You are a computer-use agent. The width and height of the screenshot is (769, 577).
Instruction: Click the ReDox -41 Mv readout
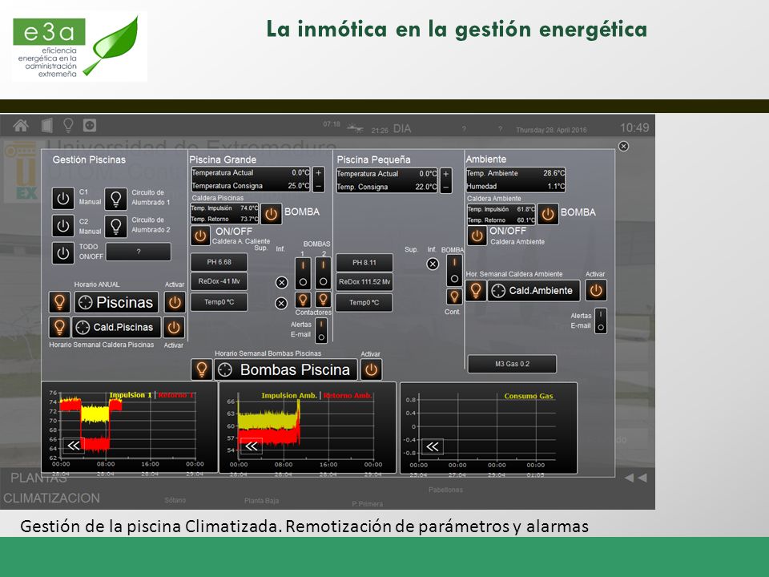pos(219,281)
